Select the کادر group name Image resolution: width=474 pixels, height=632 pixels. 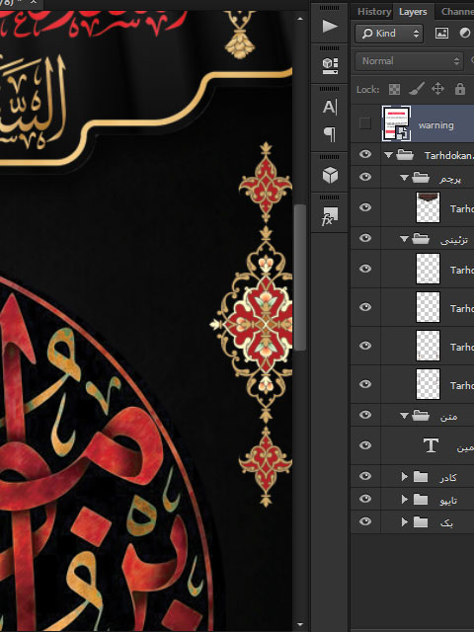pyautogui.click(x=448, y=478)
